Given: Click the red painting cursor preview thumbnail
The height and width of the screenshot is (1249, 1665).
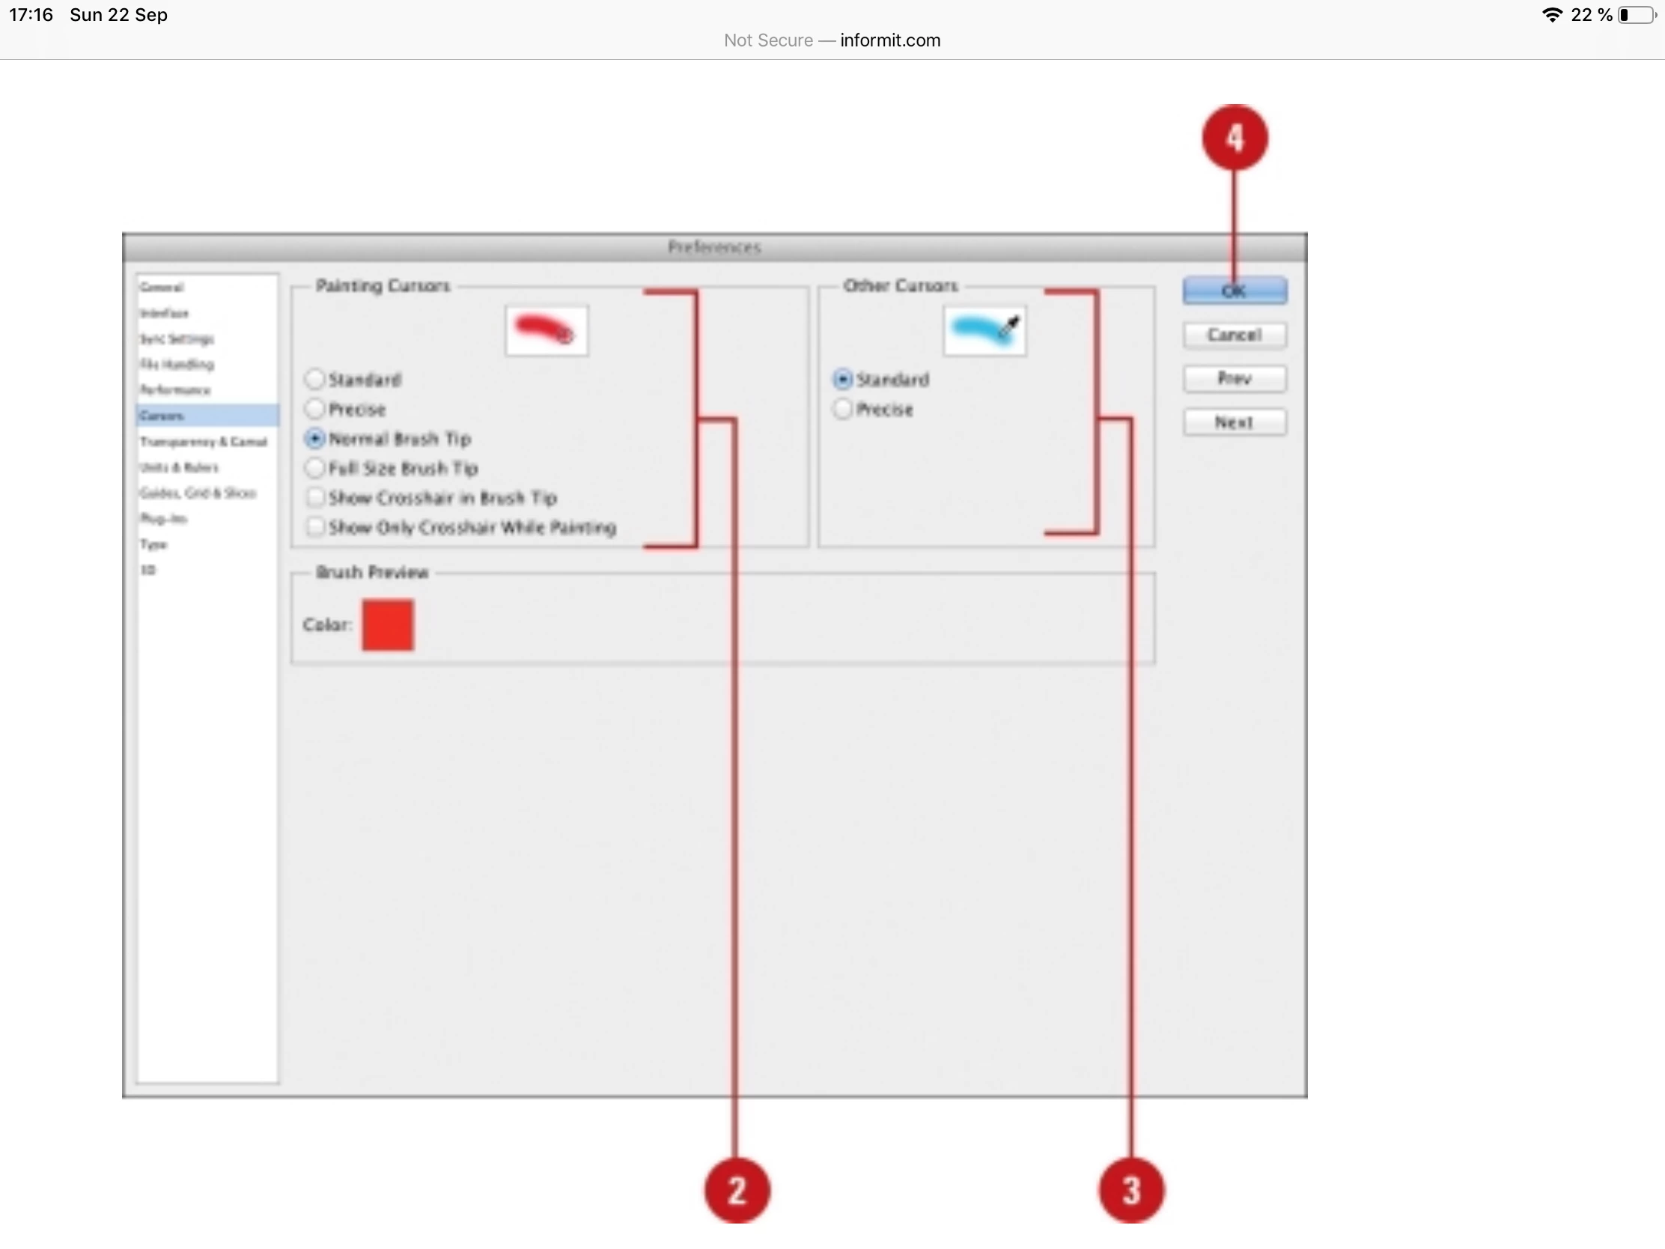Looking at the screenshot, I should 547,329.
